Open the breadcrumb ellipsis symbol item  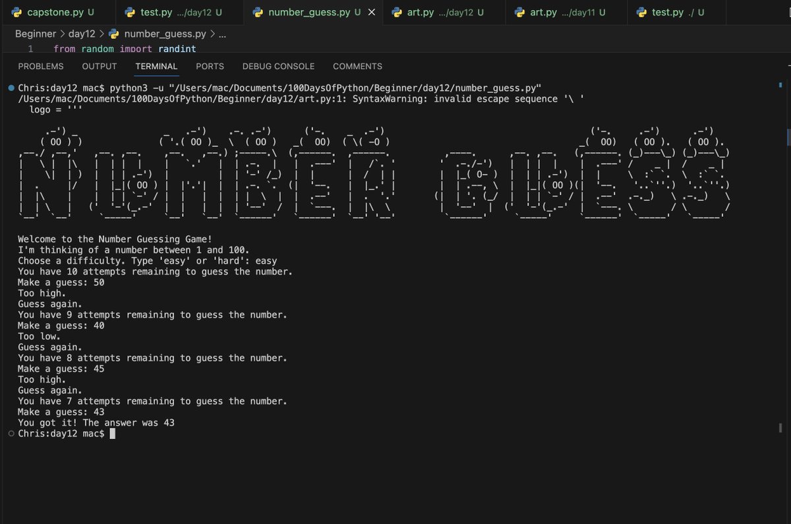tap(222, 34)
